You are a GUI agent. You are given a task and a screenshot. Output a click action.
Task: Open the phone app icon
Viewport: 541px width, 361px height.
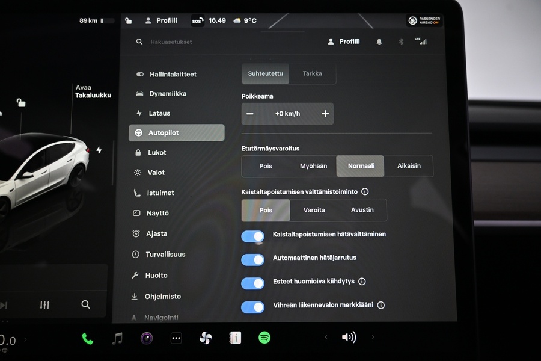(87, 338)
